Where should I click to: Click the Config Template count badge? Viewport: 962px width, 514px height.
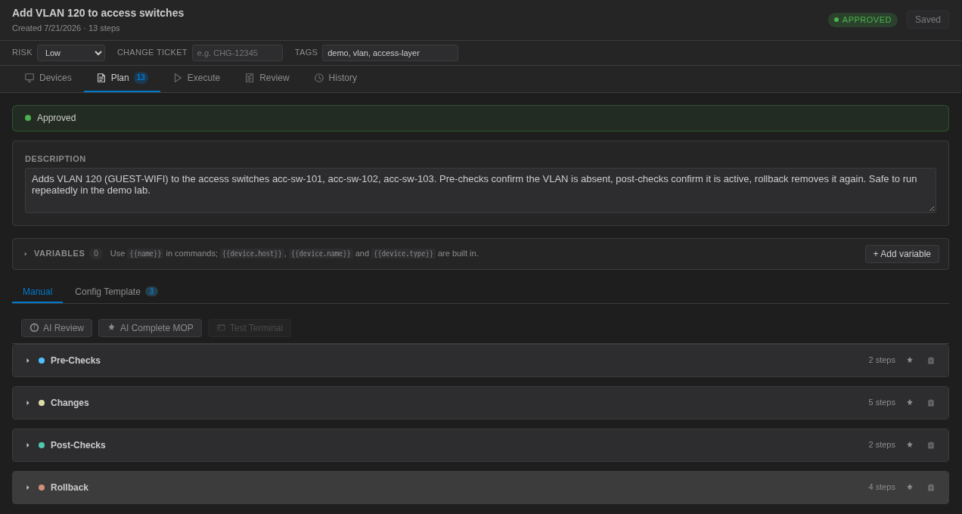point(151,292)
